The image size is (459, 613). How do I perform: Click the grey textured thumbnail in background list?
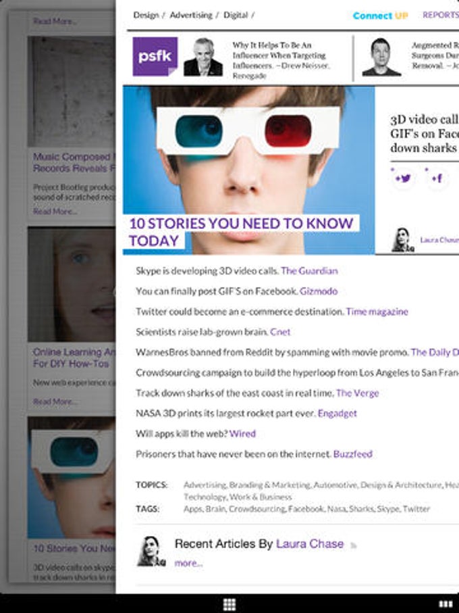pos(72,91)
